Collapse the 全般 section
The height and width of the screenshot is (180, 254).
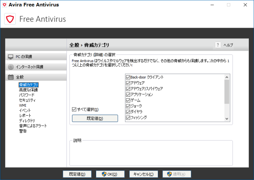pyautogui.click(x=36, y=77)
